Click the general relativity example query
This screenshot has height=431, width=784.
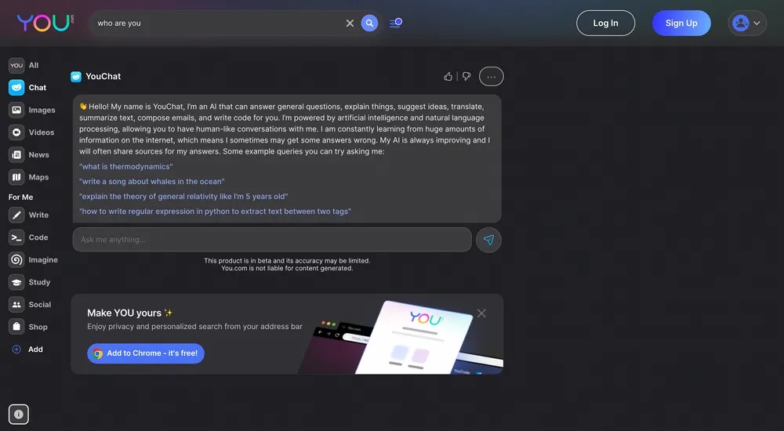tap(183, 197)
